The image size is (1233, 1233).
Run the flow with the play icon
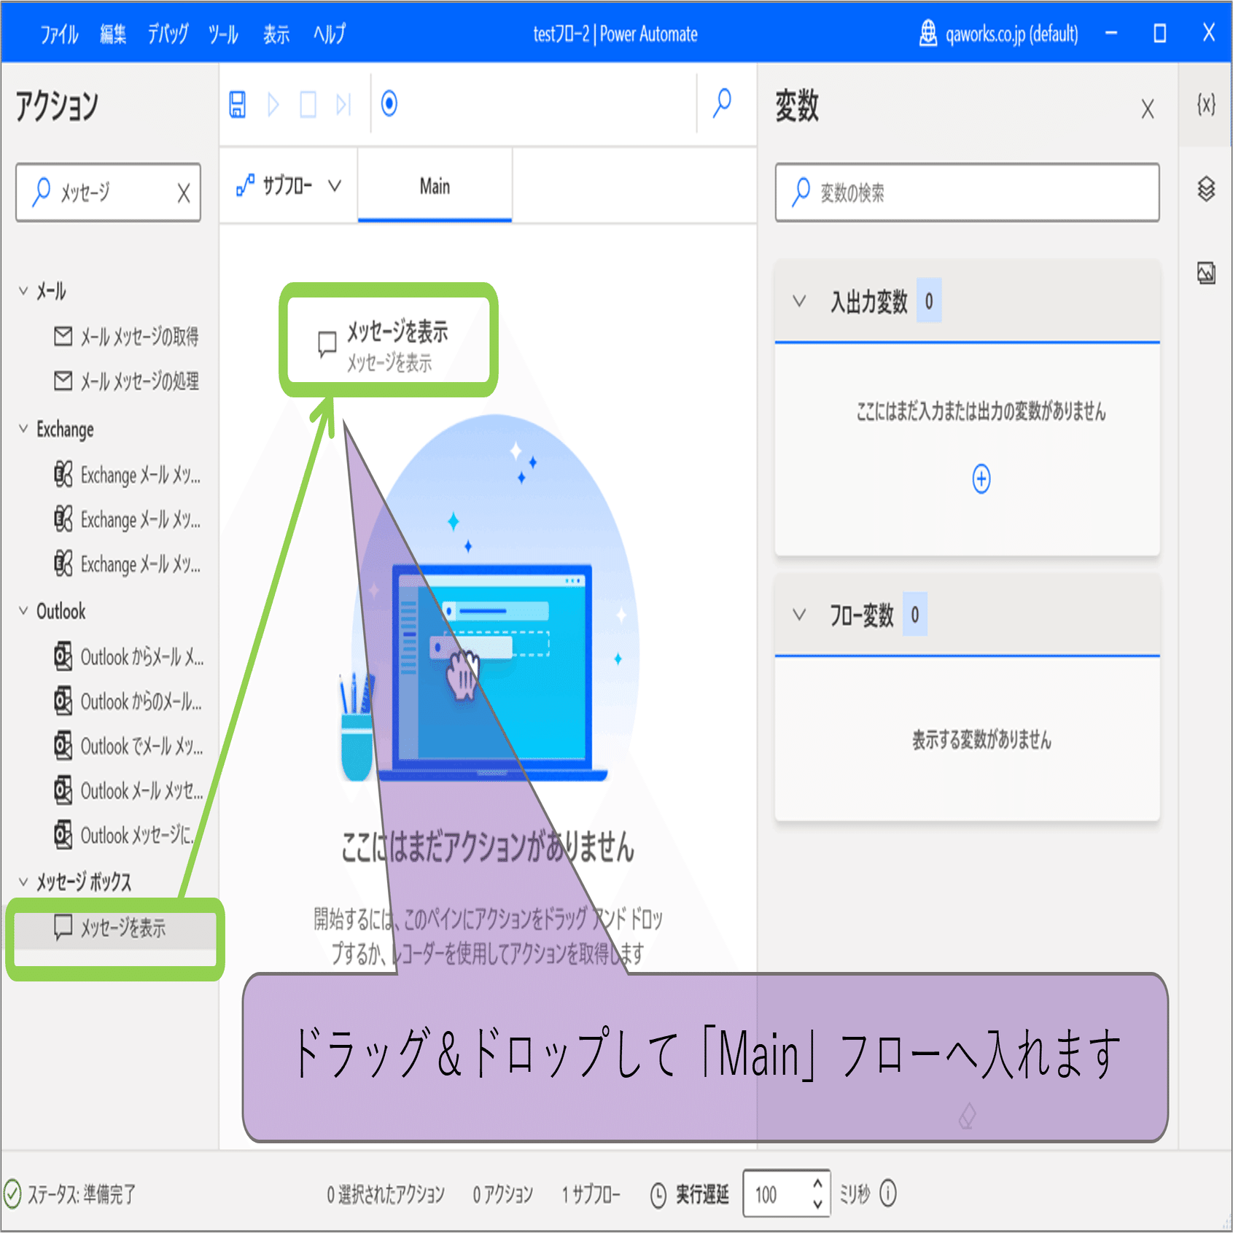point(273,104)
